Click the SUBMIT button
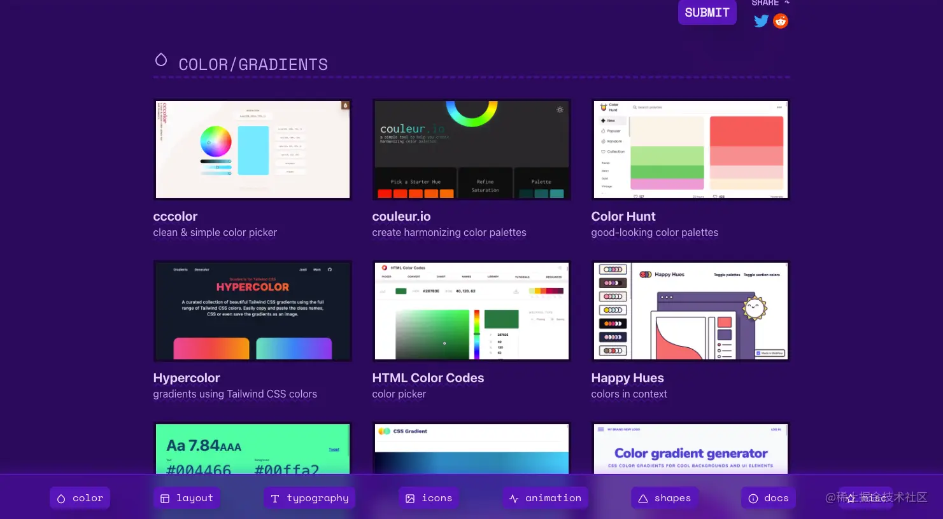943x519 pixels. coord(707,12)
